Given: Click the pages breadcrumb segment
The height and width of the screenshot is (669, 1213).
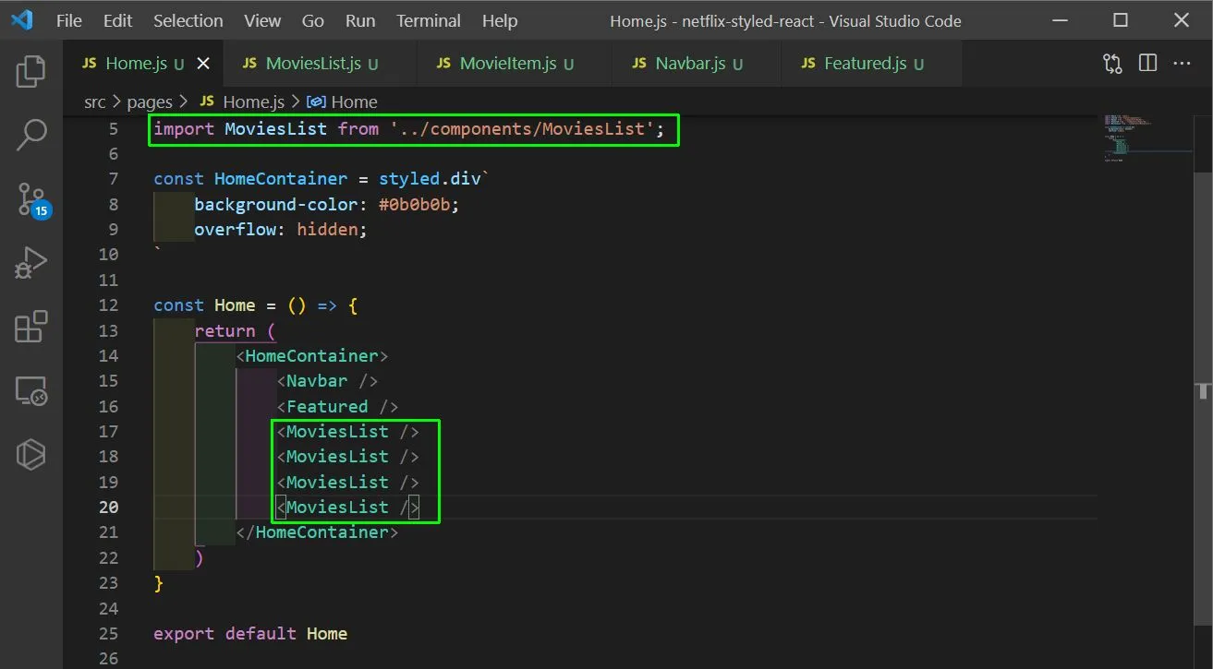Looking at the screenshot, I should coord(150,102).
